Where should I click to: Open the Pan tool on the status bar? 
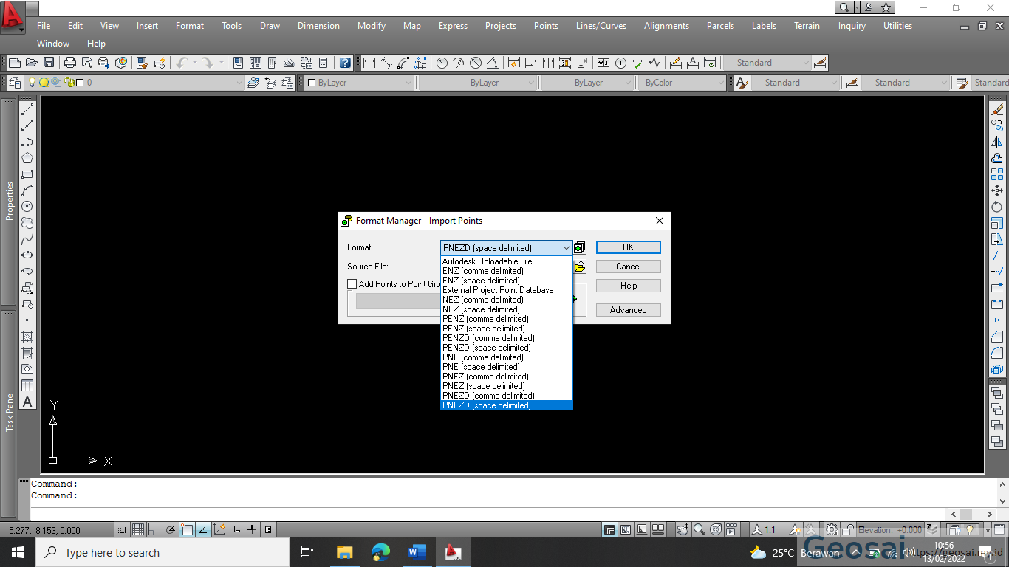point(682,529)
